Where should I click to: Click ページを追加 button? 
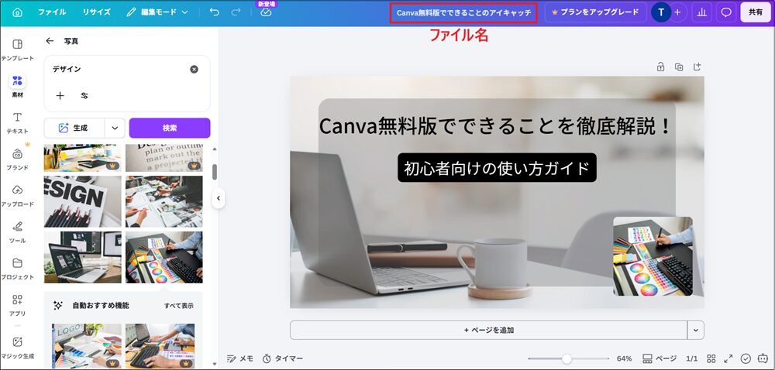(x=488, y=330)
